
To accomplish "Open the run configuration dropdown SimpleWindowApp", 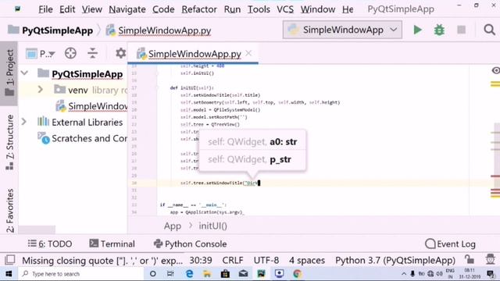I will [342, 30].
